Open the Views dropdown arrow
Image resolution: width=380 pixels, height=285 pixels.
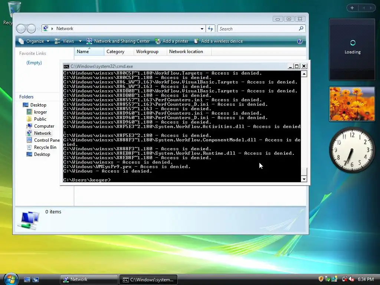(x=80, y=41)
